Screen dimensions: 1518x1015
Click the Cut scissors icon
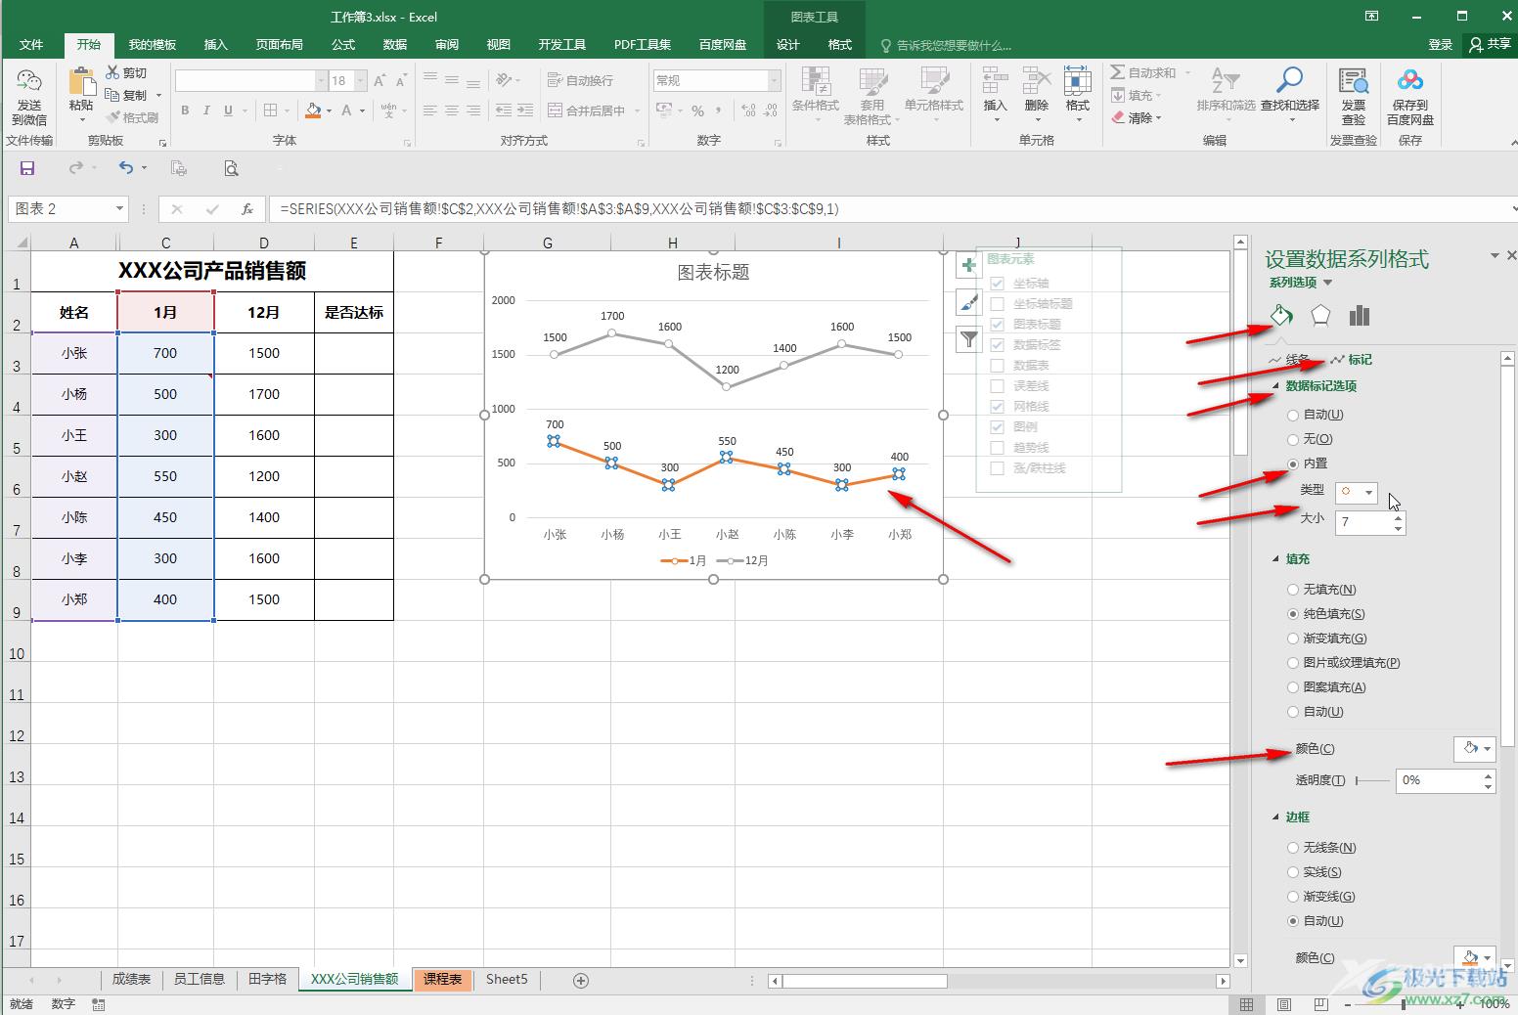coord(112,72)
